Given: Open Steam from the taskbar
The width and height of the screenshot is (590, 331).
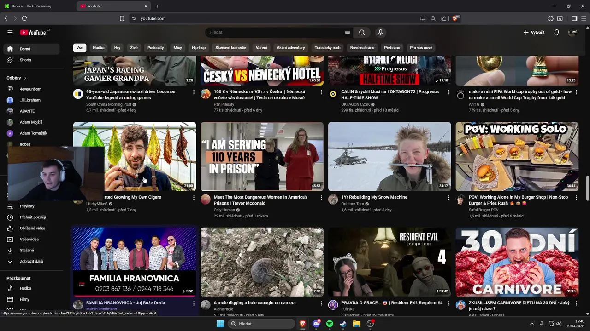Looking at the screenshot, I should tap(343, 324).
